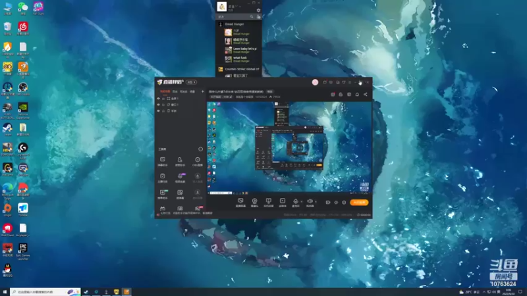Open stream settings gear in bottom toolbar

344,203
